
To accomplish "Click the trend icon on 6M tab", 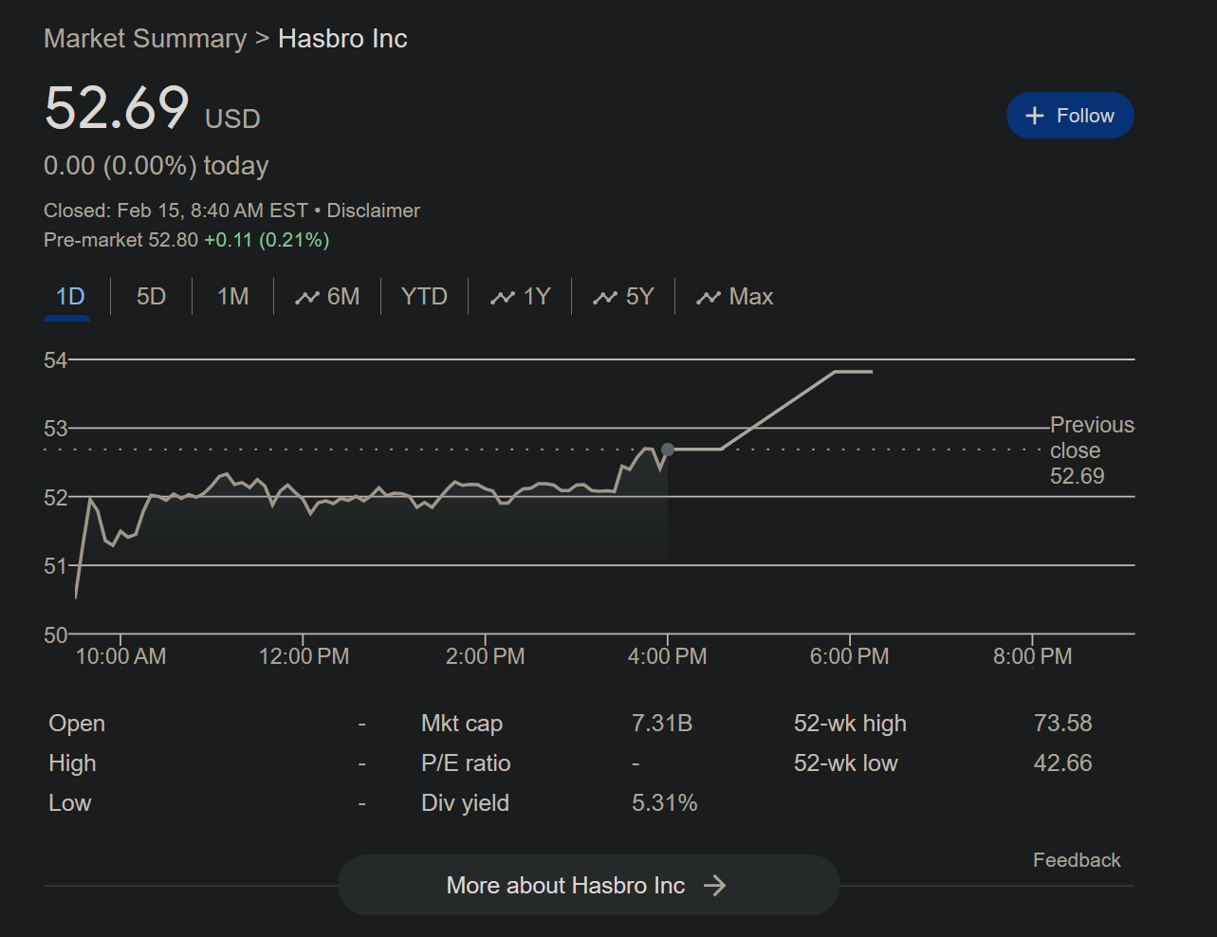I will click(306, 298).
